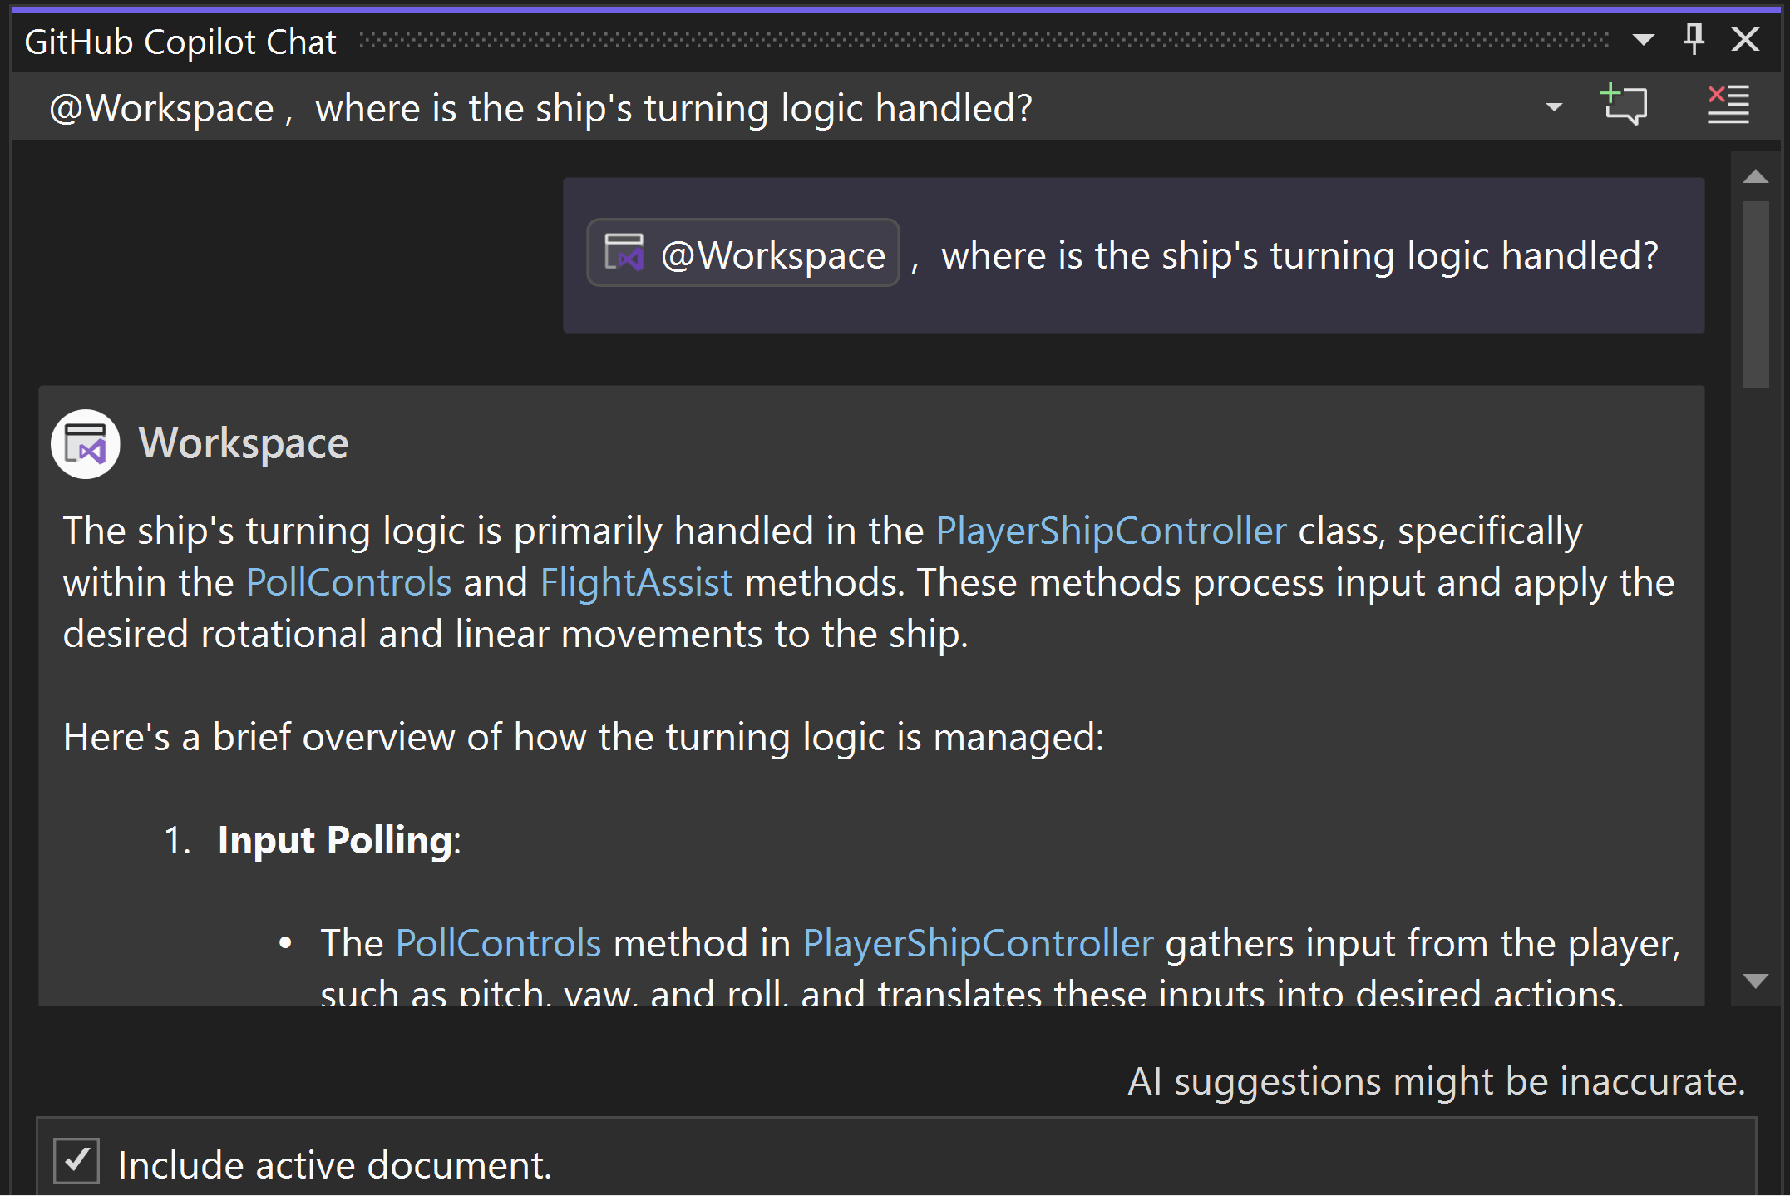The width and height of the screenshot is (1790, 1196).
Task: Pin the Copilot Chat window
Action: click(x=1694, y=39)
